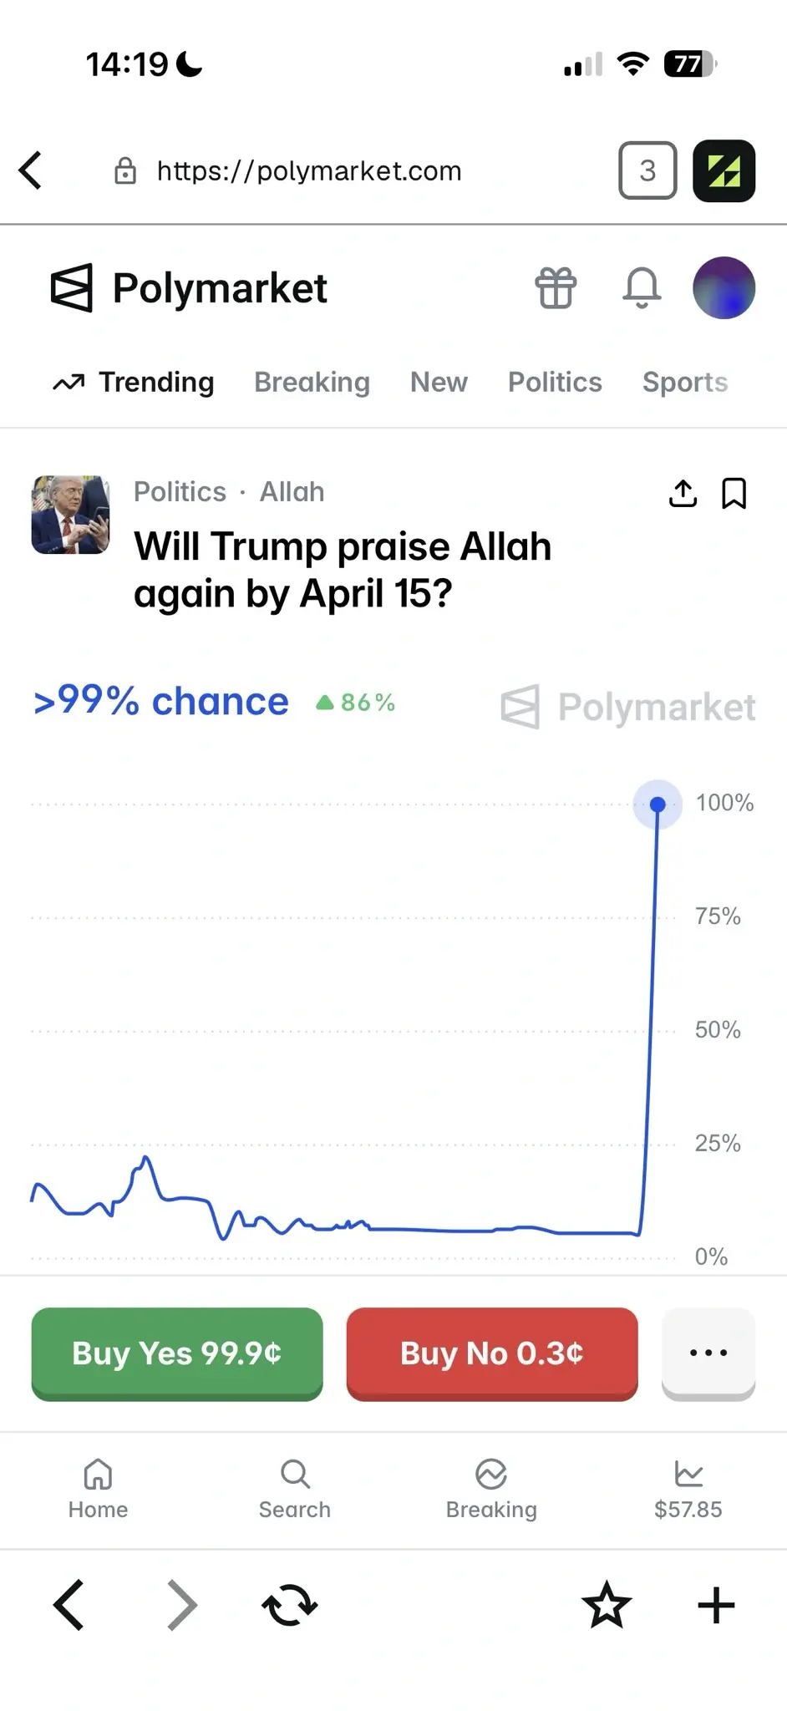Tap the share market icon
This screenshot has height=1711, width=787.
pos(683,494)
